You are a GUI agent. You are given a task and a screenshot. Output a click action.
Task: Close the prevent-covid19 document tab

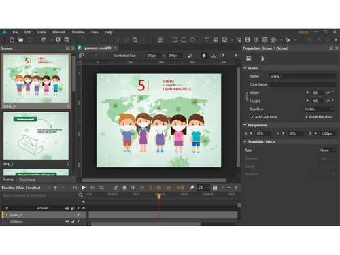tap(116, 48)
